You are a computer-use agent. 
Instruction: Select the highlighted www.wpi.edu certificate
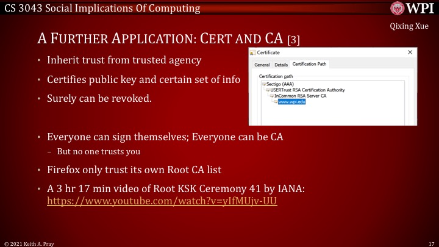tap(291, 102)
